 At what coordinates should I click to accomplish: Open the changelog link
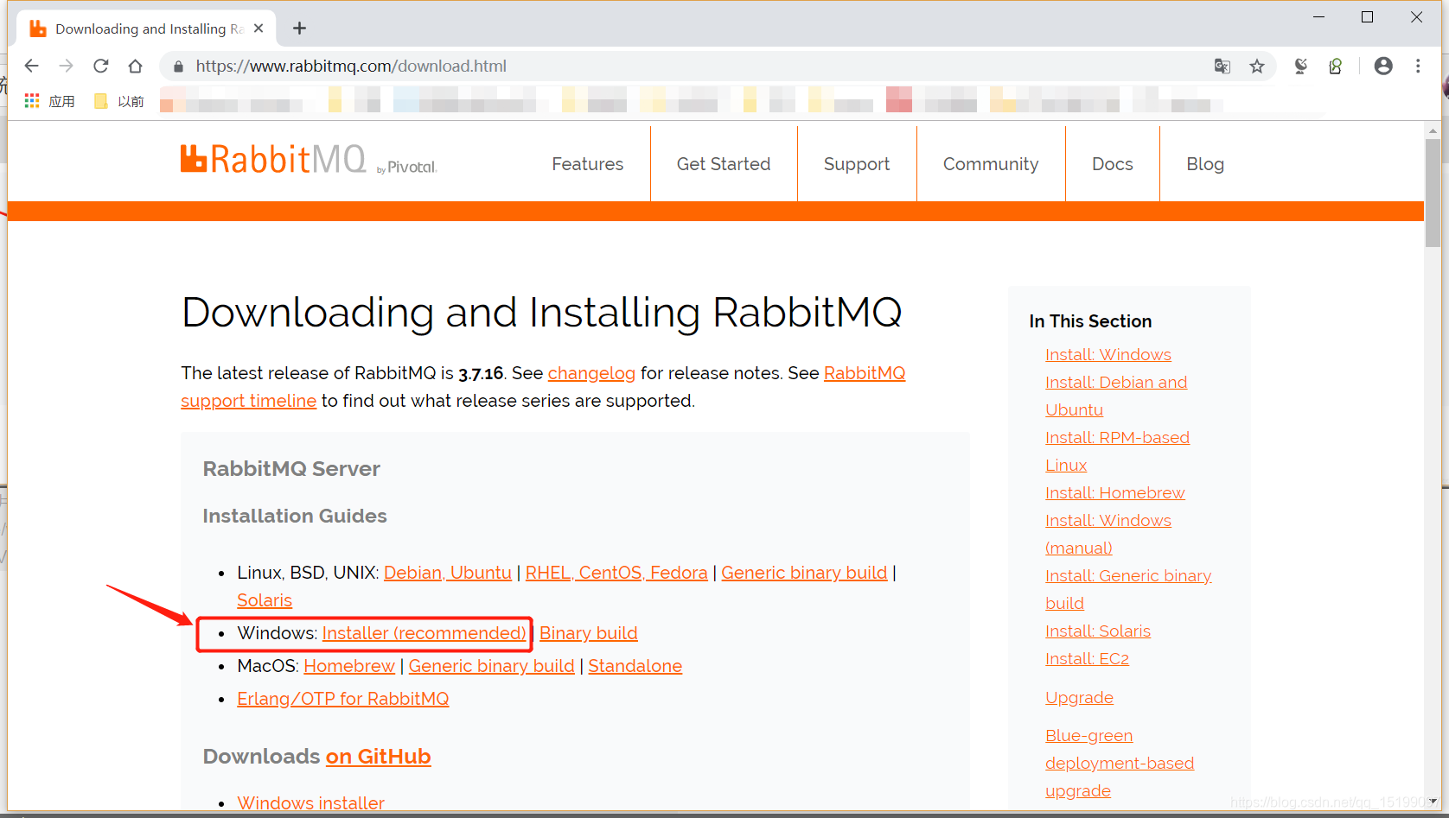click(591, 373)
